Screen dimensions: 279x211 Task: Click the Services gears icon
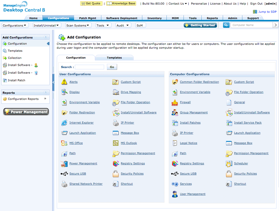(175, 184)
